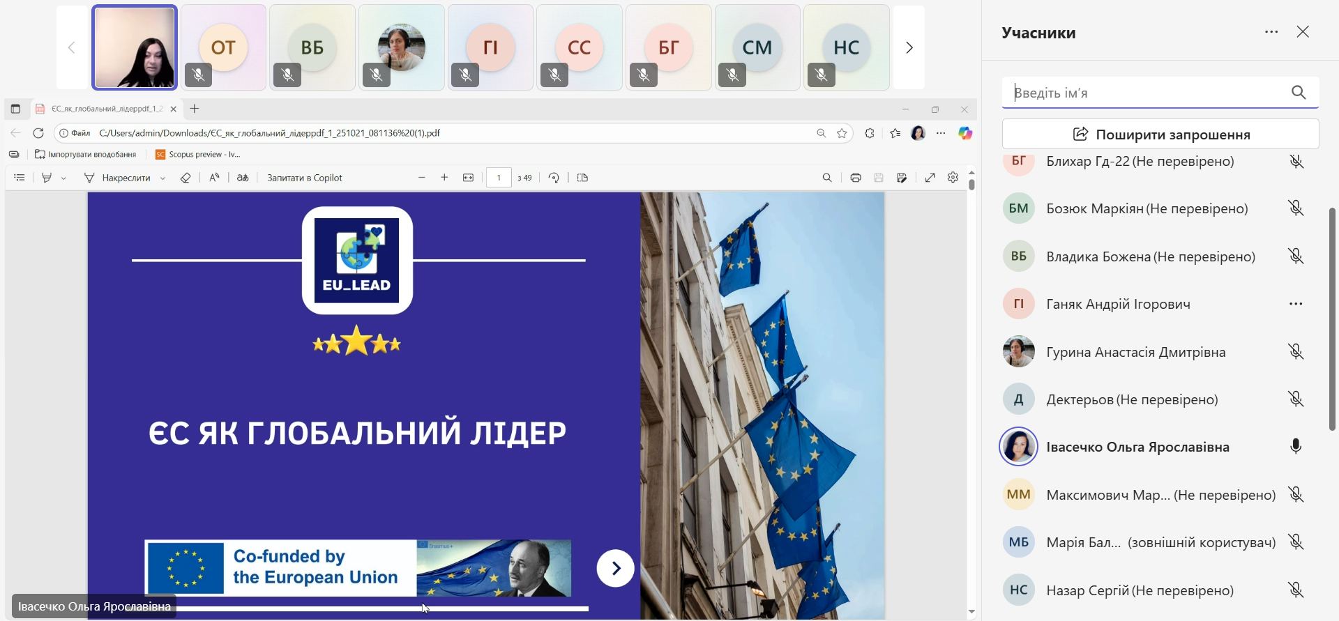Open participants panel more options
Viewport: 1339px width, 621px height.
[x=1271, y=32]
